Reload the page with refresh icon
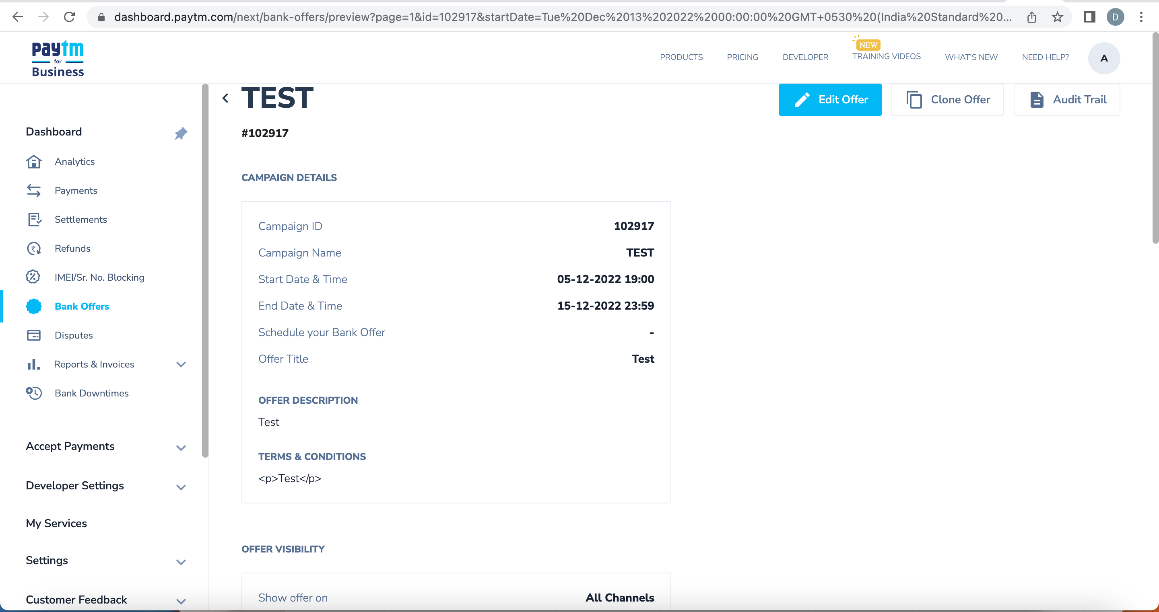 point(69,17)
